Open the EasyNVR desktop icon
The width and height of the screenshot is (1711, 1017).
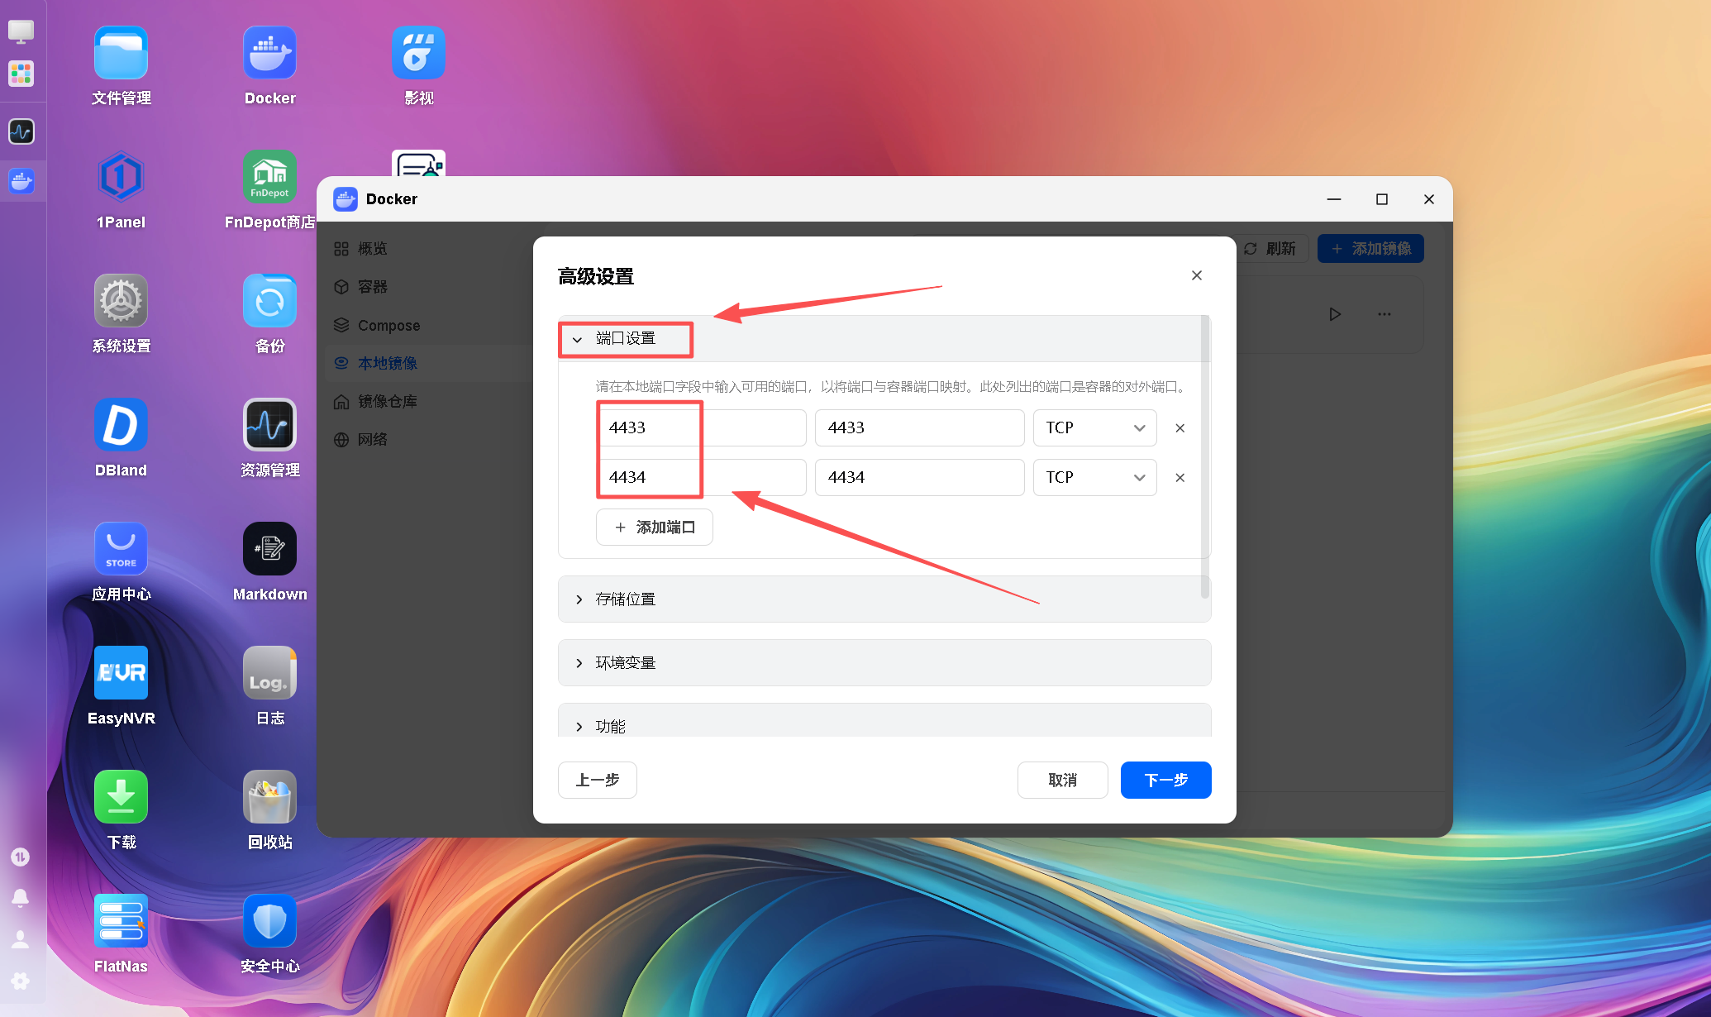(121, 673)
